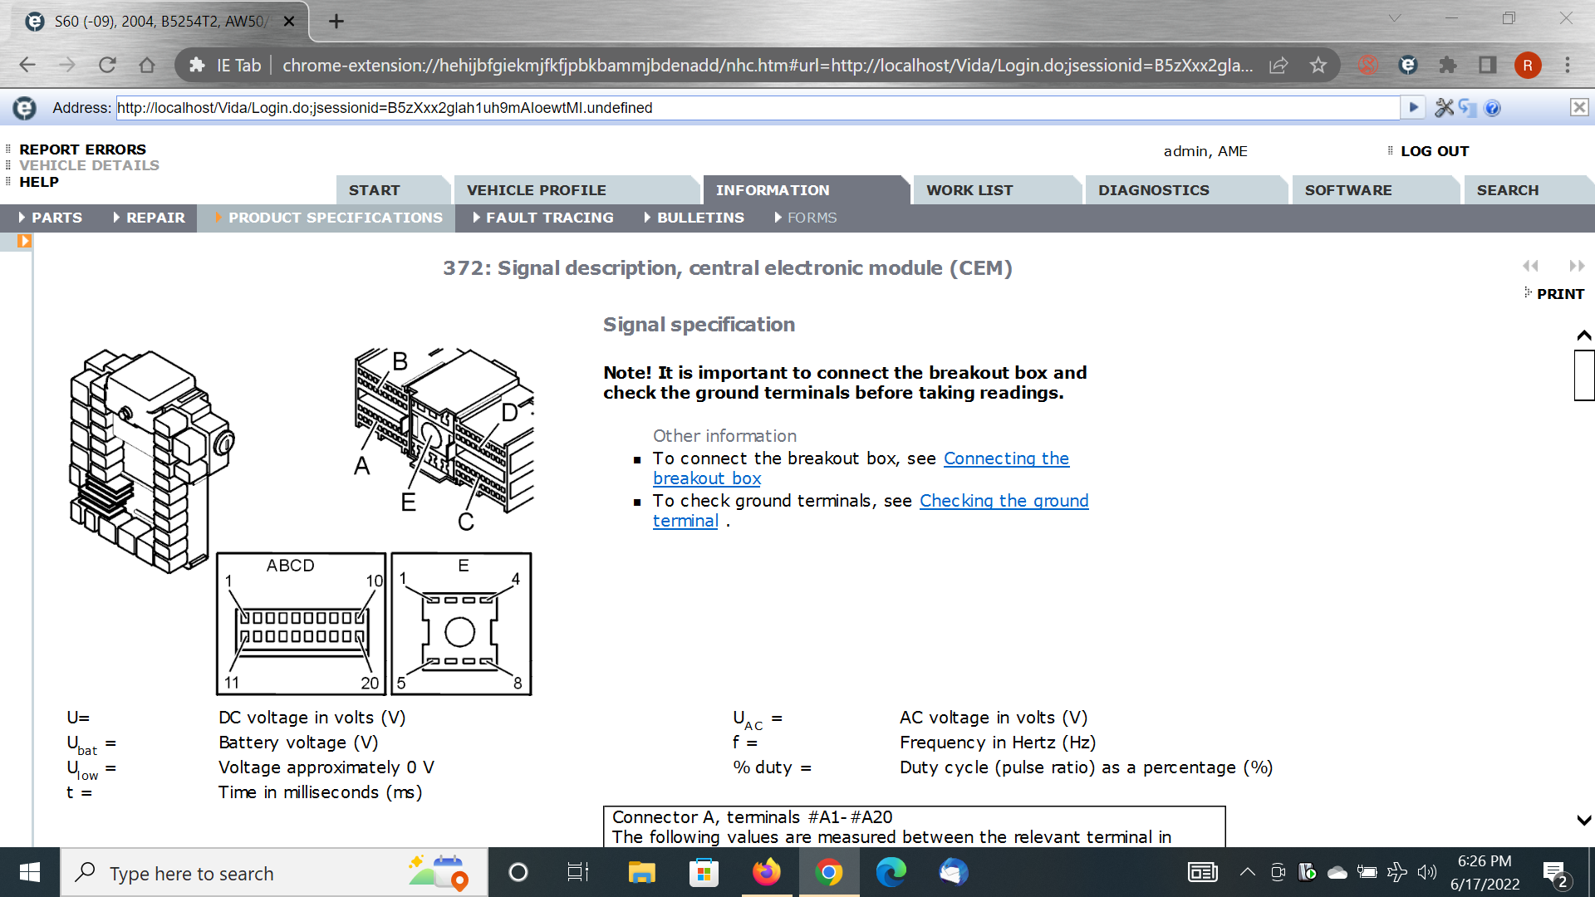
Task: Click the IE Tab help question icon
Action: tap(1493, 108)
